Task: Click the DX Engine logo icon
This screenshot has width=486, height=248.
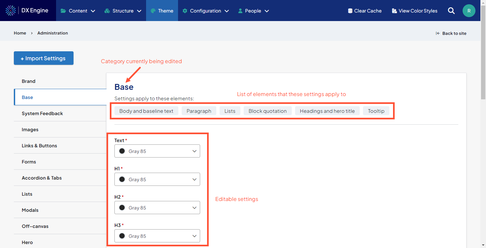Action: point(11,11)
